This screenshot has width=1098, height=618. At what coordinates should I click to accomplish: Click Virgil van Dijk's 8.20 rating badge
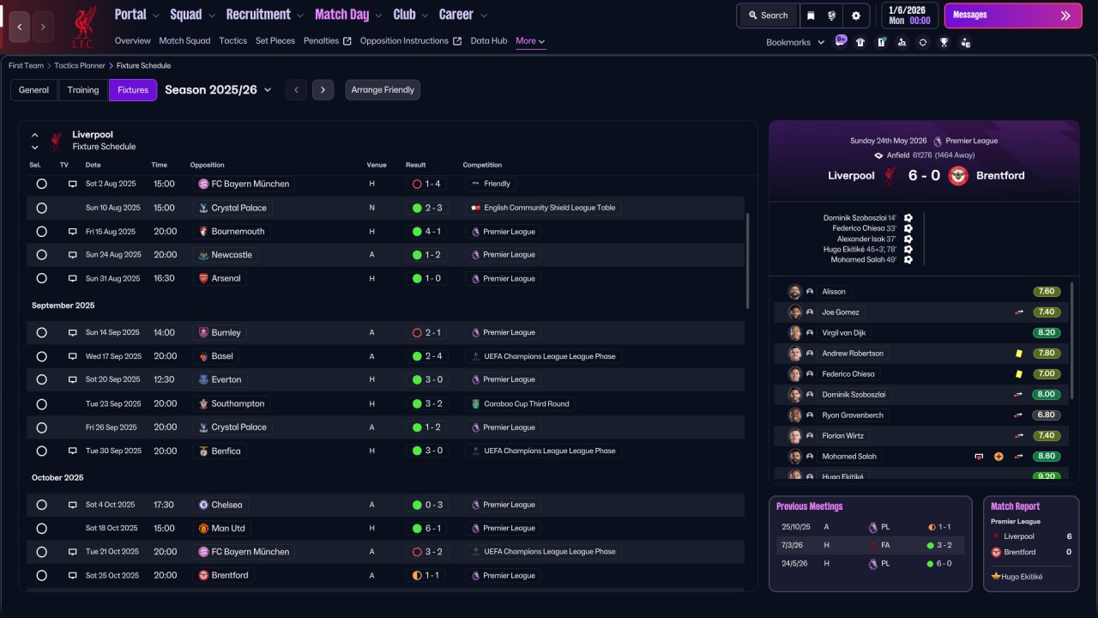coord(1047,333)
